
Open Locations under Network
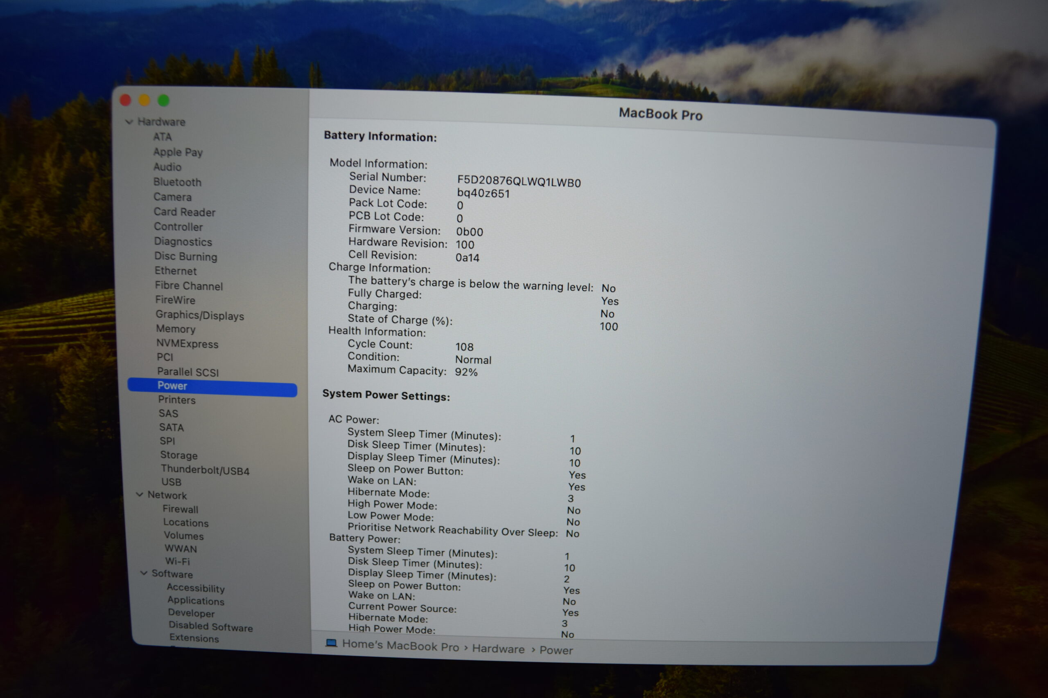(x=186, y=523)
